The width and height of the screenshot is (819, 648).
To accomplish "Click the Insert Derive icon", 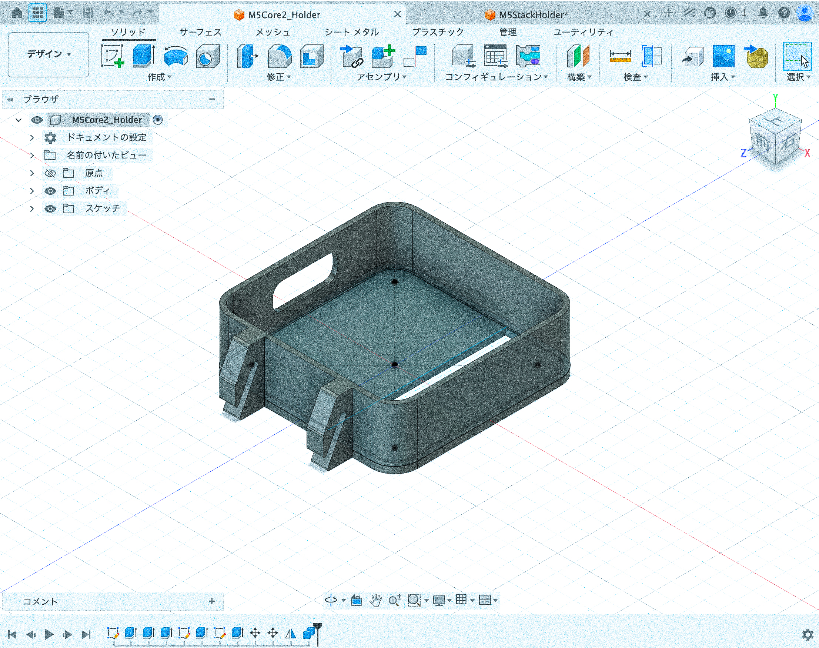I will tap(692, 56).
